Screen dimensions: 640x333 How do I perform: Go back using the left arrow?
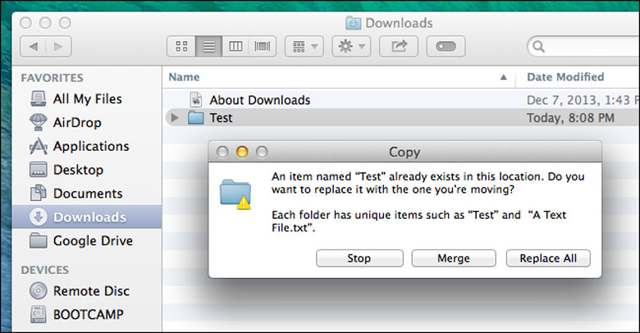(x=34, y=46)
